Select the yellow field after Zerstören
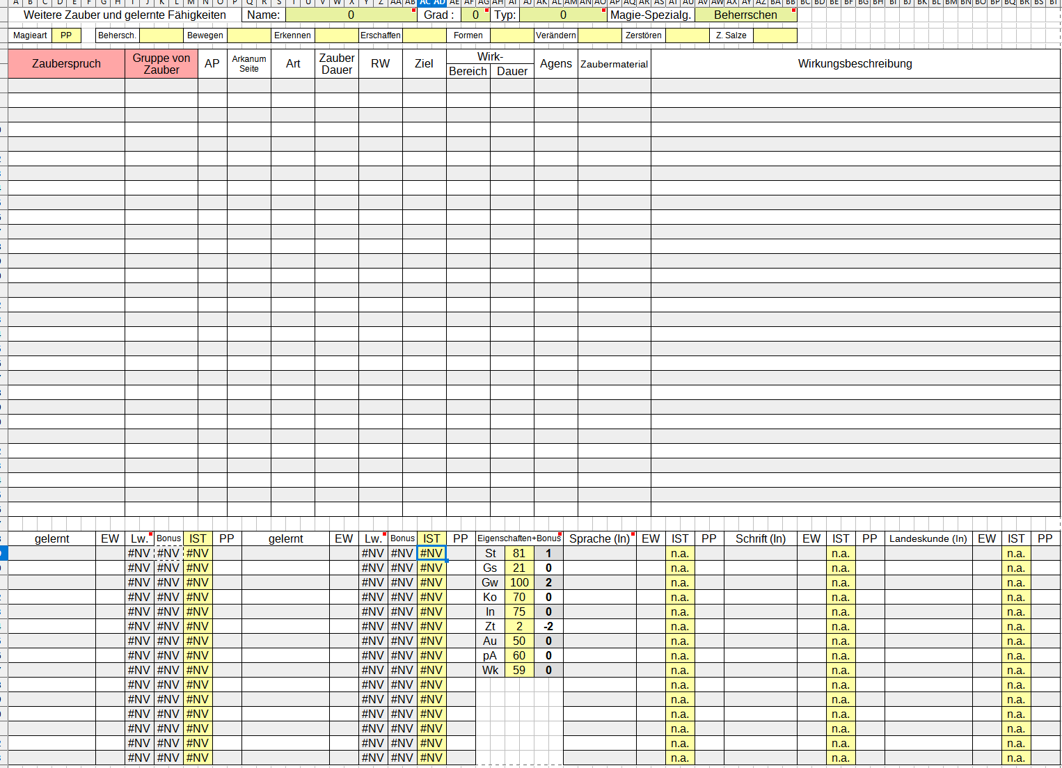This screenshot has width=1062, height=768. (x=687, y=35)
